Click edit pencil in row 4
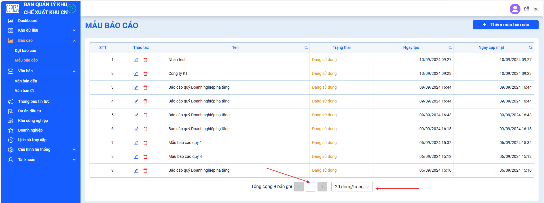 [x=136, y=101]
